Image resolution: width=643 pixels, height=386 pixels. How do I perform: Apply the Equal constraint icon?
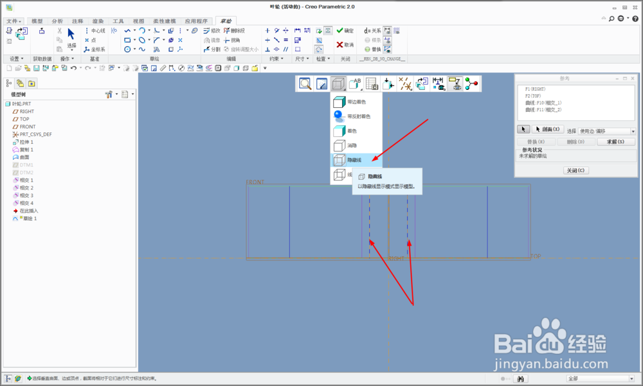pos(286,40)
